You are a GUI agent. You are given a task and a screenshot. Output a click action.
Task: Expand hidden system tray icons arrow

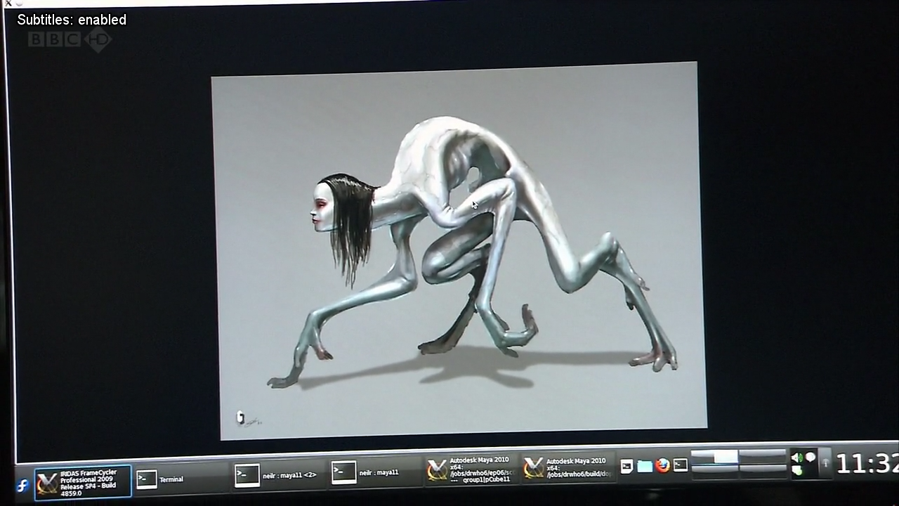[825, 463]
